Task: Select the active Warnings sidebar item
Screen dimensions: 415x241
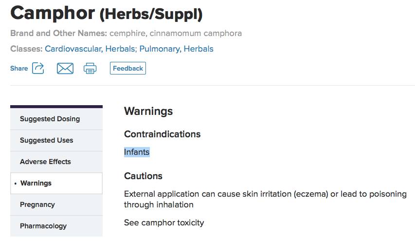Action: pos(36,183)
